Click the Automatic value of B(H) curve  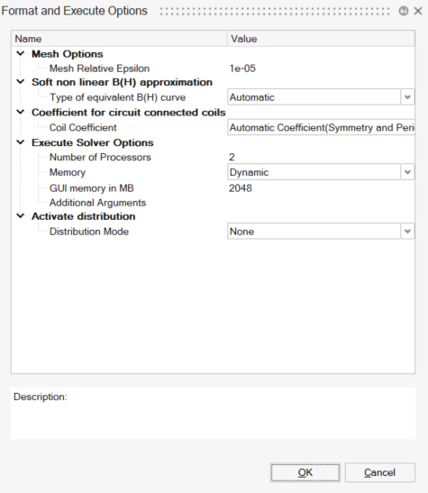314,97
